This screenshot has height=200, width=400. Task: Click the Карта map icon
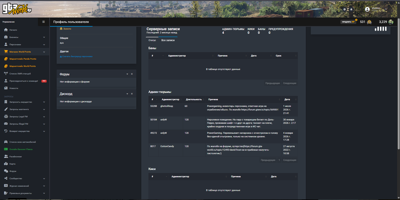[6, 164]
